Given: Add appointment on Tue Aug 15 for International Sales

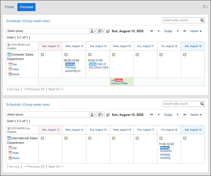Looking at the screenshot, I should [90, 138].
